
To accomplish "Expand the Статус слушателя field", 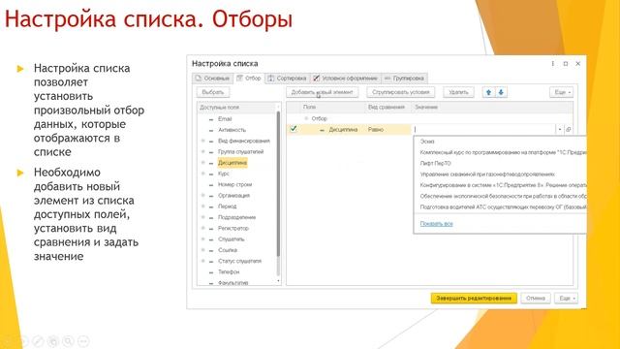I will pyautogui.click(x=203, y=261).
